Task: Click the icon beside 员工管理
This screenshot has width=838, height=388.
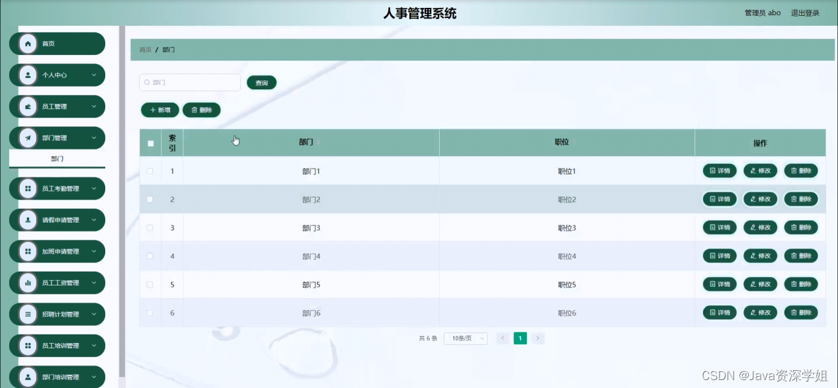Action: 28,106
